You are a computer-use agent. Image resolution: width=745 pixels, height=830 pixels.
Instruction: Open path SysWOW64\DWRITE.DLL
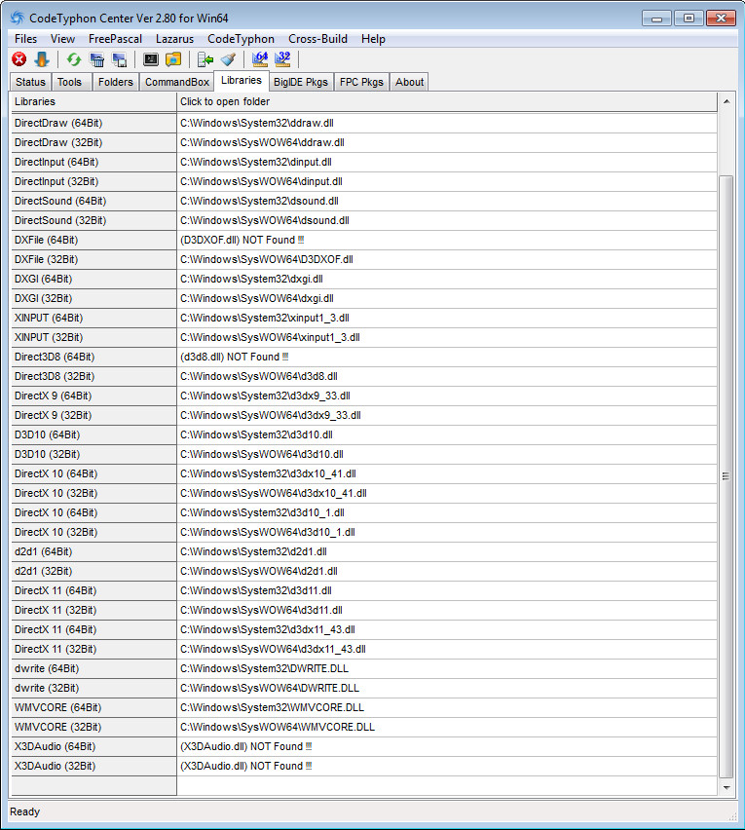[447, 688]
